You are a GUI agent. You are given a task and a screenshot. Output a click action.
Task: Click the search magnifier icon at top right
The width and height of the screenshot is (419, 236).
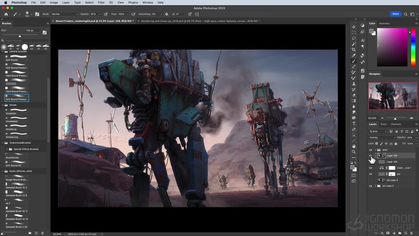point(405,14)
